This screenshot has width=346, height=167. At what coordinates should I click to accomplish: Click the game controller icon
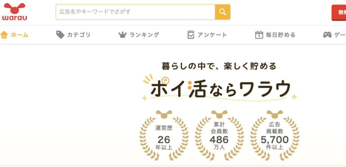point(327,35)
